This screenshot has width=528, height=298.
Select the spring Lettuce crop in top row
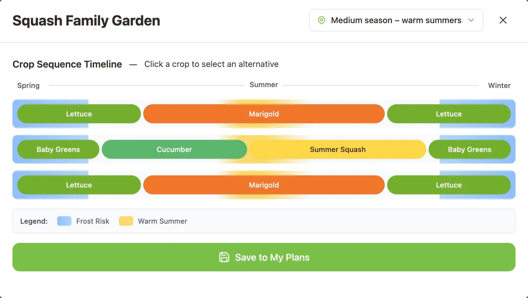tap(79, 114)
